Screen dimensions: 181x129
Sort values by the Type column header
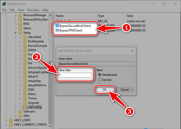point(101,16)
